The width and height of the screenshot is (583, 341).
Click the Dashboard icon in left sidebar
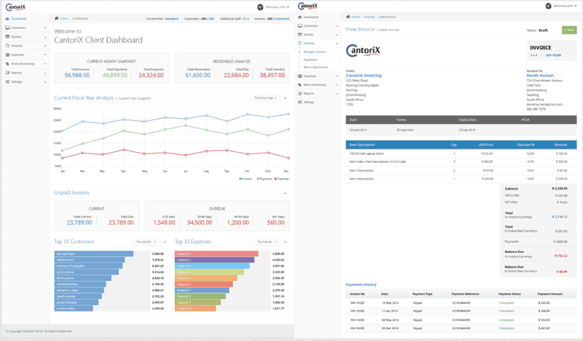click(x=8, y=19)
